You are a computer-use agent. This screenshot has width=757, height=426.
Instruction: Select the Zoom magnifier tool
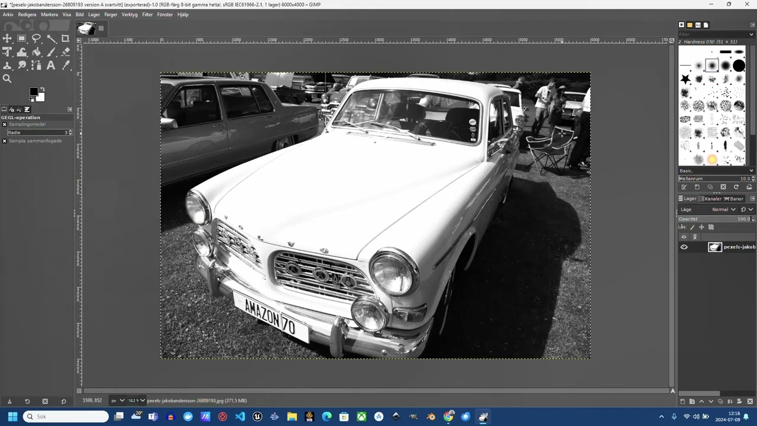pyautogui.click(x=7, y=79)
